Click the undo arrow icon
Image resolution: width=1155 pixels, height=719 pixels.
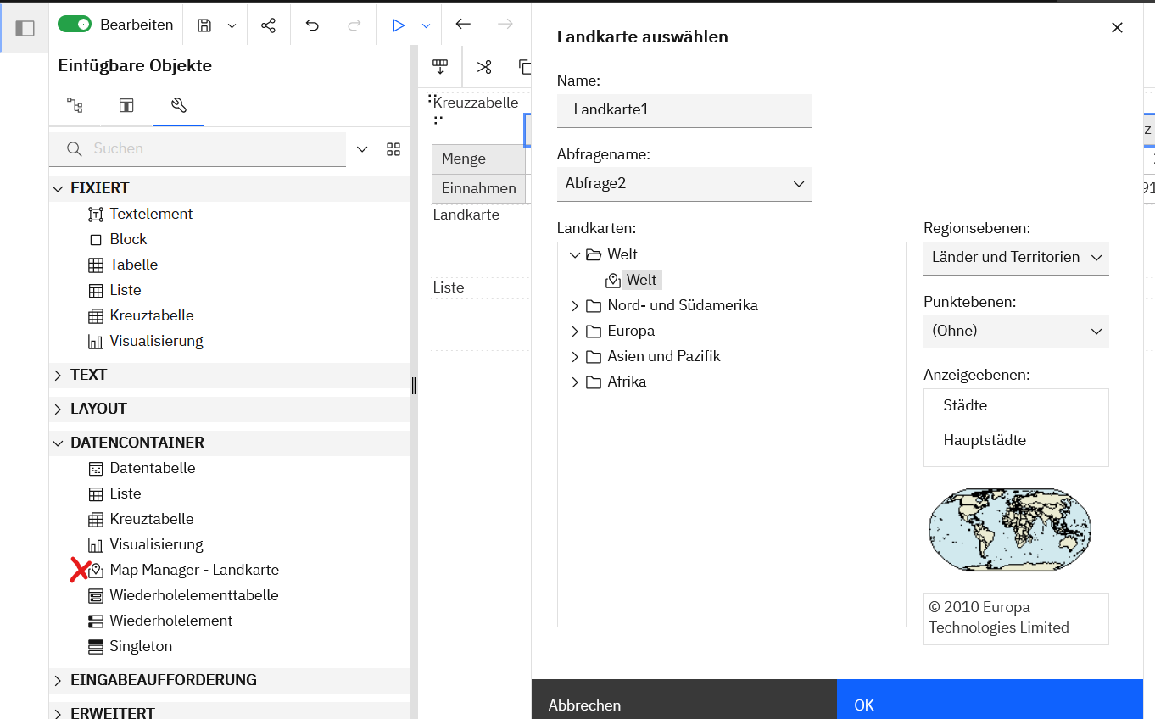coord(312,25)
